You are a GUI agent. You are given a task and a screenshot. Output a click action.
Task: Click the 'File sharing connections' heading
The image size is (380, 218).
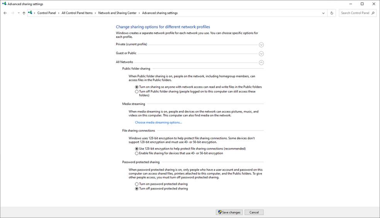(x=139, y=131)
